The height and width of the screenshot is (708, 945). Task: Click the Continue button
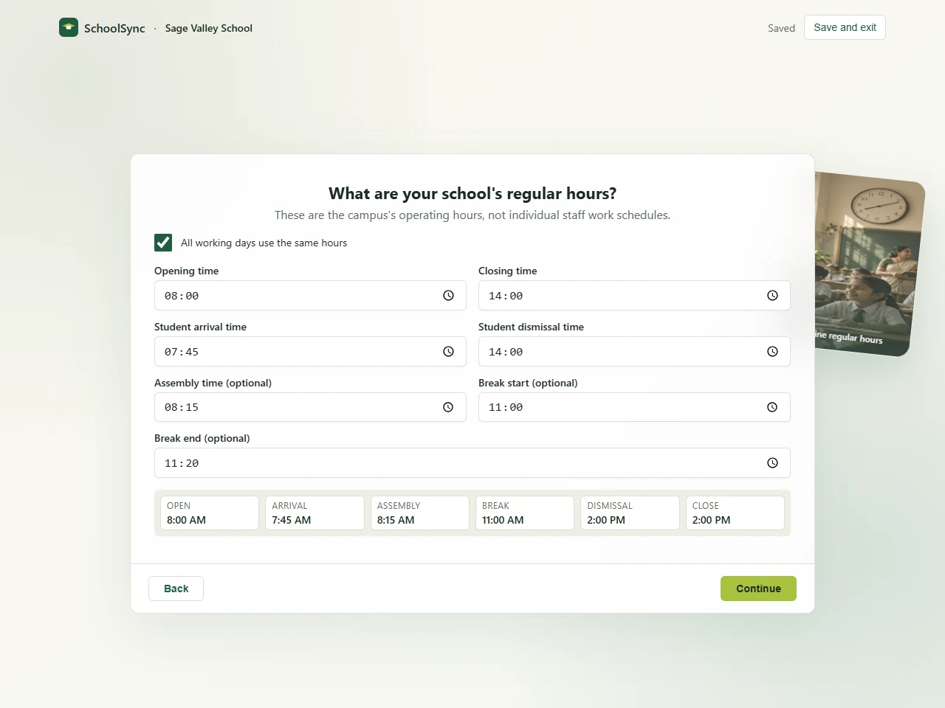[x=758, y=589]
